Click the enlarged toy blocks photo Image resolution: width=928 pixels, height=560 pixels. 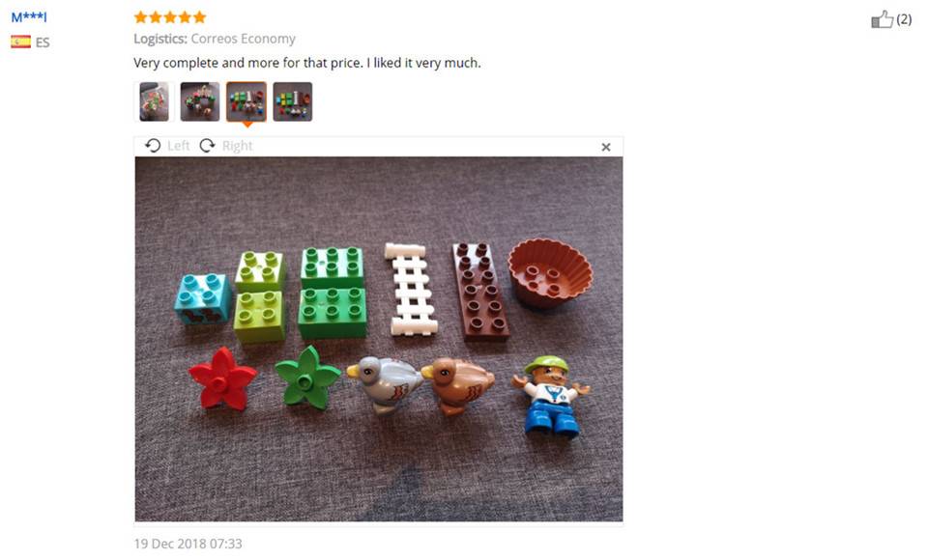[x=379, y=339]
